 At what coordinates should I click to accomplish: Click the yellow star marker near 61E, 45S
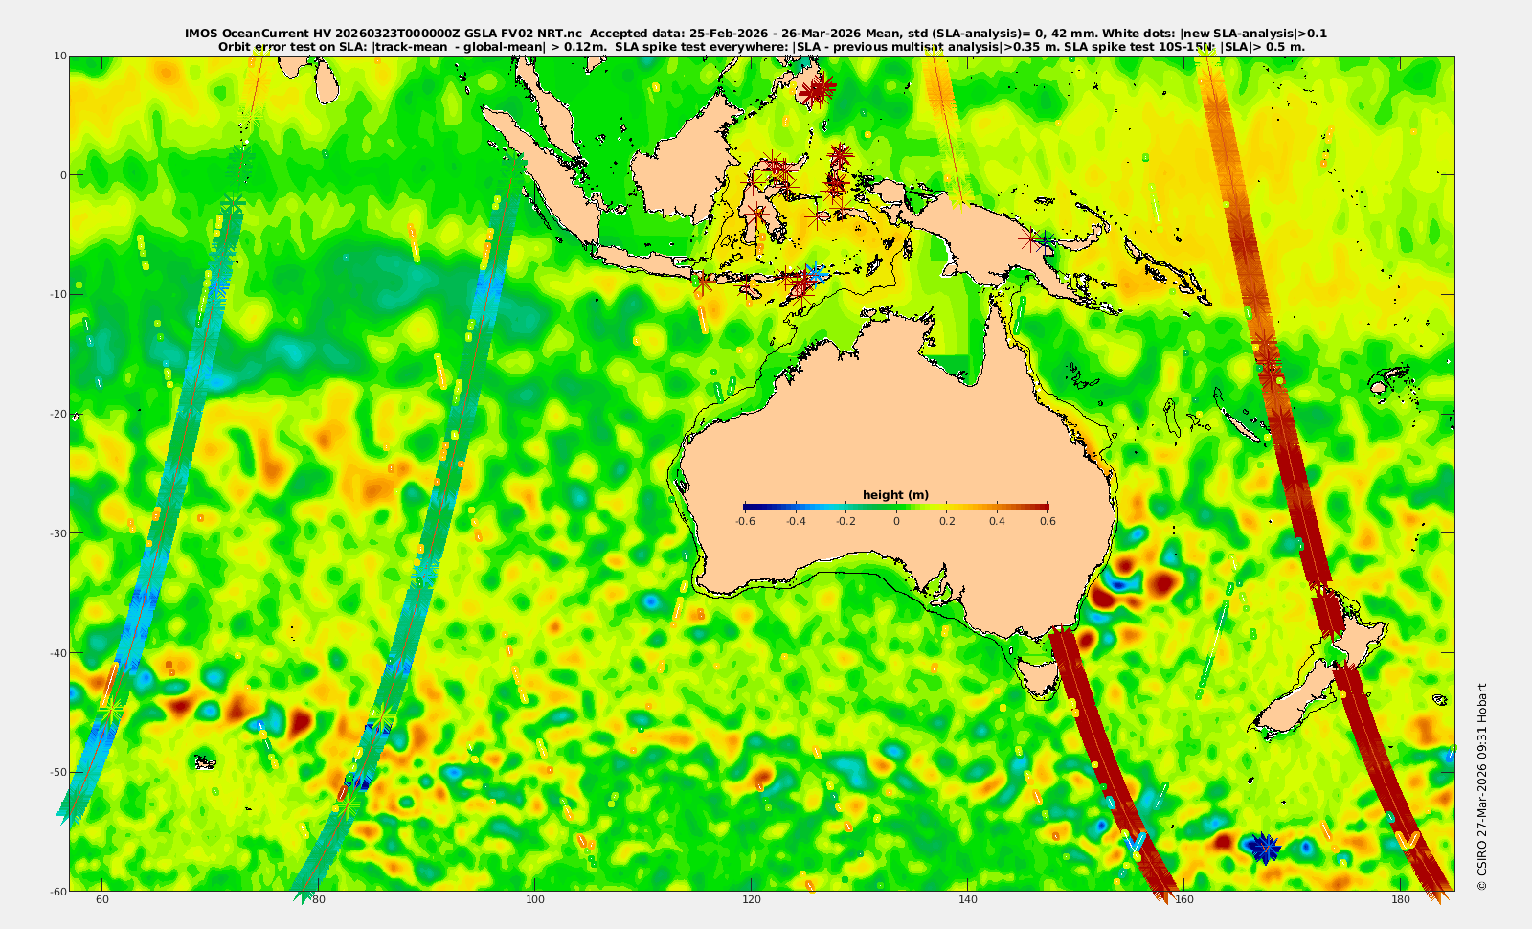pyautogui.click(x=113, y=711)
